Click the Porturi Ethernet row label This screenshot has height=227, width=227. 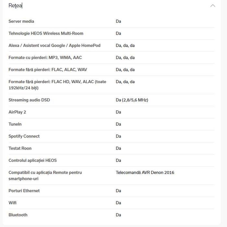point(24,191)
